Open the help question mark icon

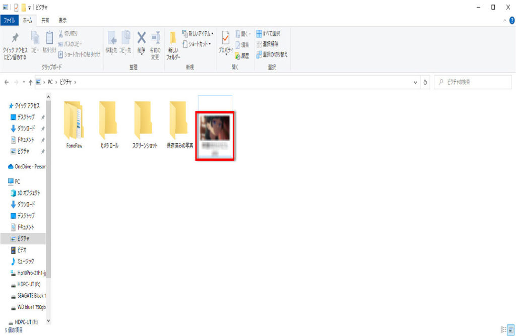[511, 20]
